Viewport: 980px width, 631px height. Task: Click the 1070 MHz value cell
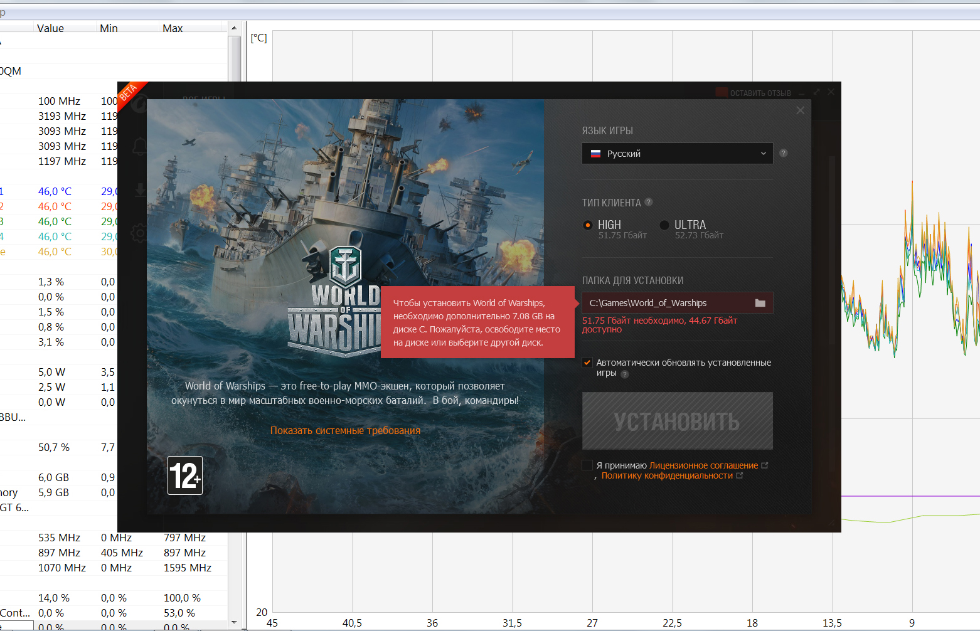62,568
